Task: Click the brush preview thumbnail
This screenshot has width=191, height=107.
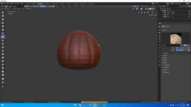Action: click(x=176, y=38)
